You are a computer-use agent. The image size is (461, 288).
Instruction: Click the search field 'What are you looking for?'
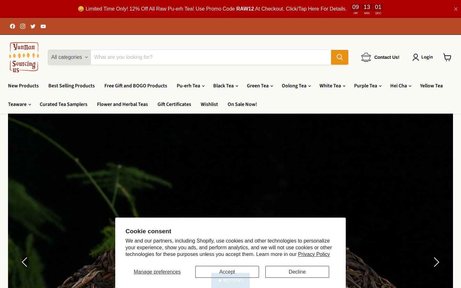[211, 57]
